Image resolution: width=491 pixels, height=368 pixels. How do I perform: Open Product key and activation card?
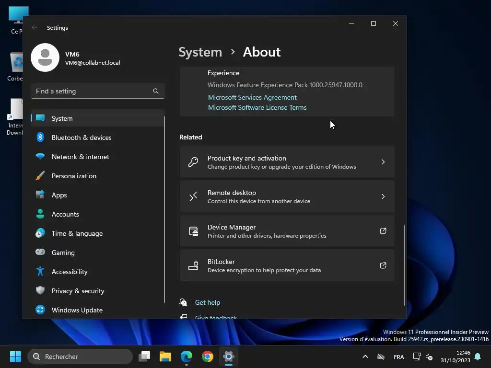coord(287,162)
